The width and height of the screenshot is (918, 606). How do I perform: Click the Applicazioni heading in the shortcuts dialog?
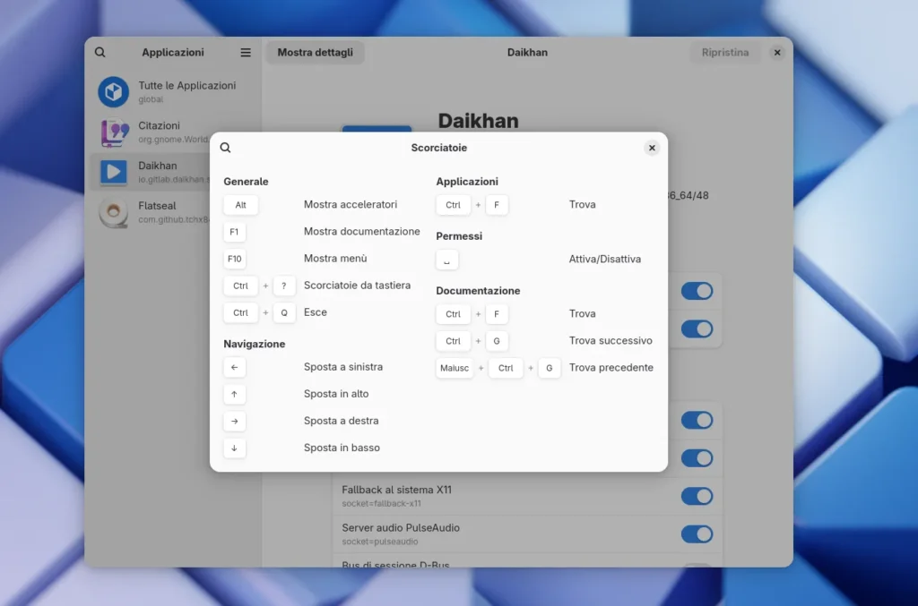[x=466, y=182]
